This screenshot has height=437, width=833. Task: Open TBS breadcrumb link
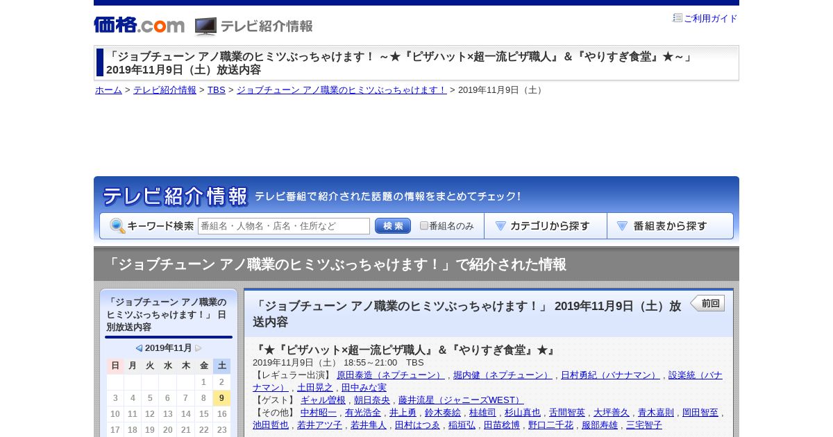coord(217,90)
